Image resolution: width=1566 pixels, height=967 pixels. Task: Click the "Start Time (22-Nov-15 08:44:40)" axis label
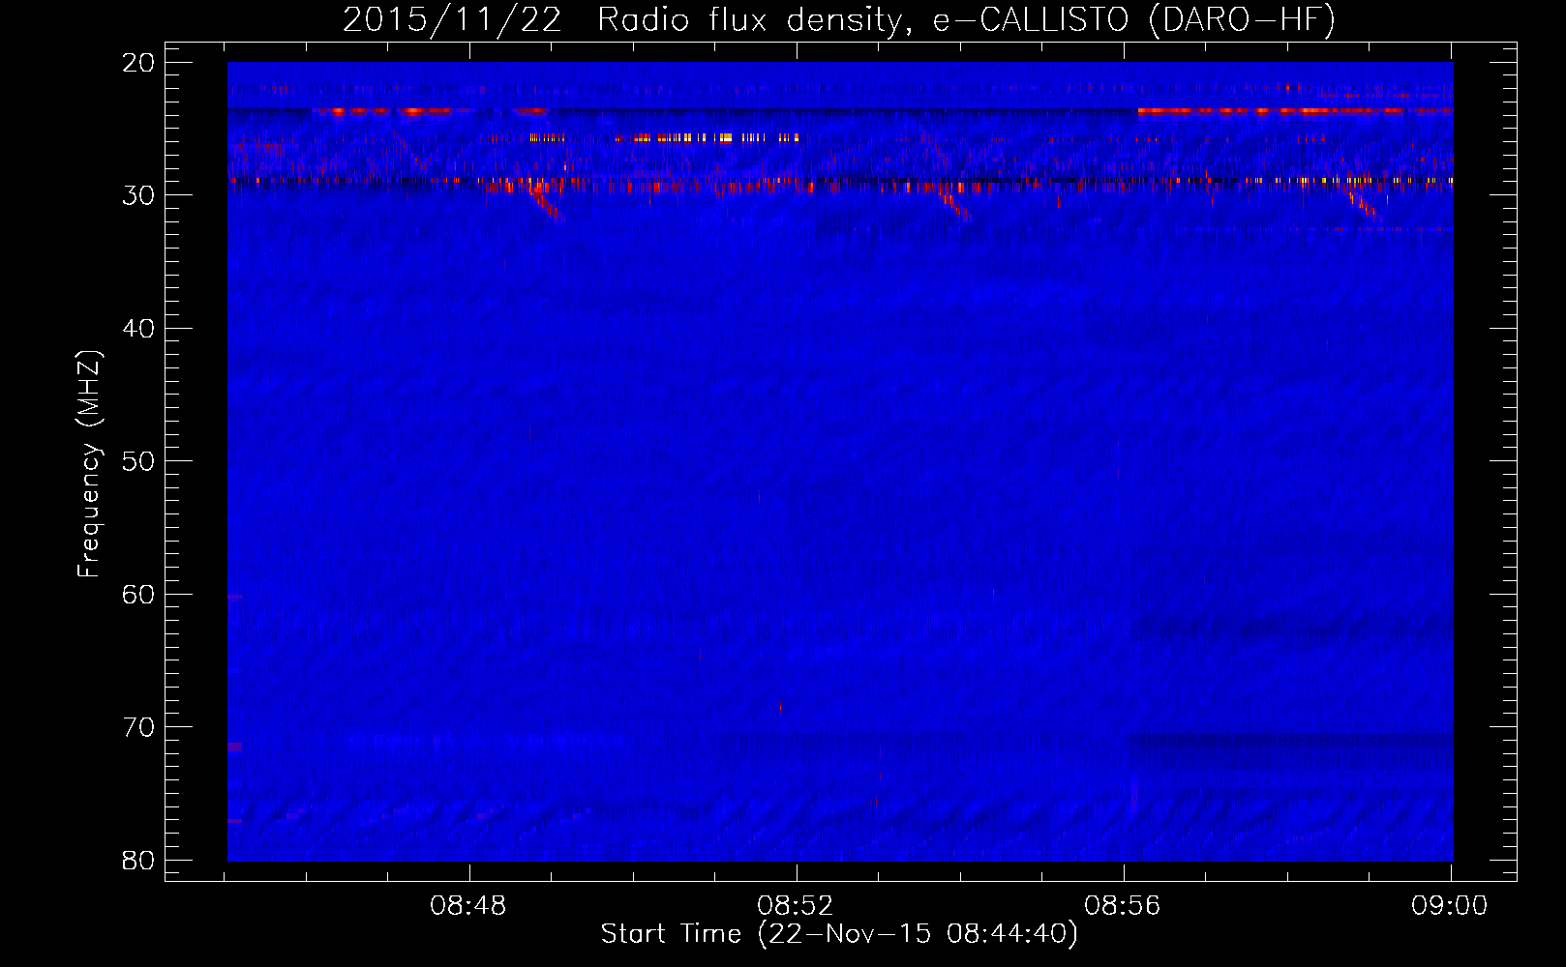(x=839, y=934)
